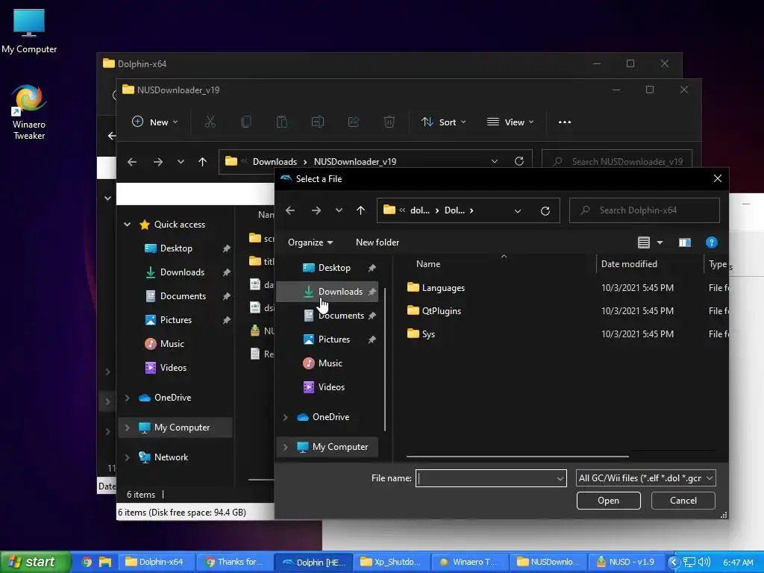Screen dimensions: 764x573
Task: Click Paste icon in NUSDownloader_v19 toolbar
Action: tap(281, 122)
